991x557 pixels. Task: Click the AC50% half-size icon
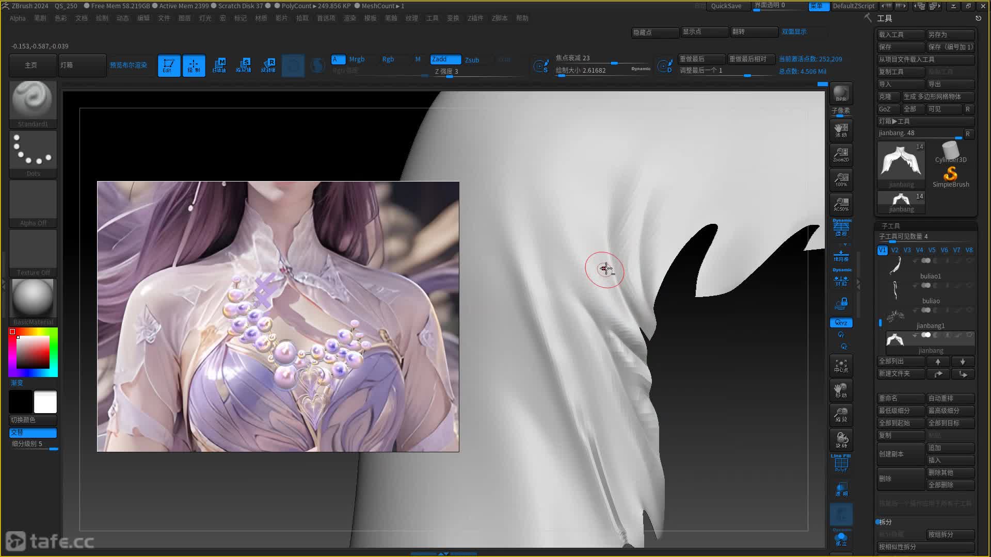point(841,204)
